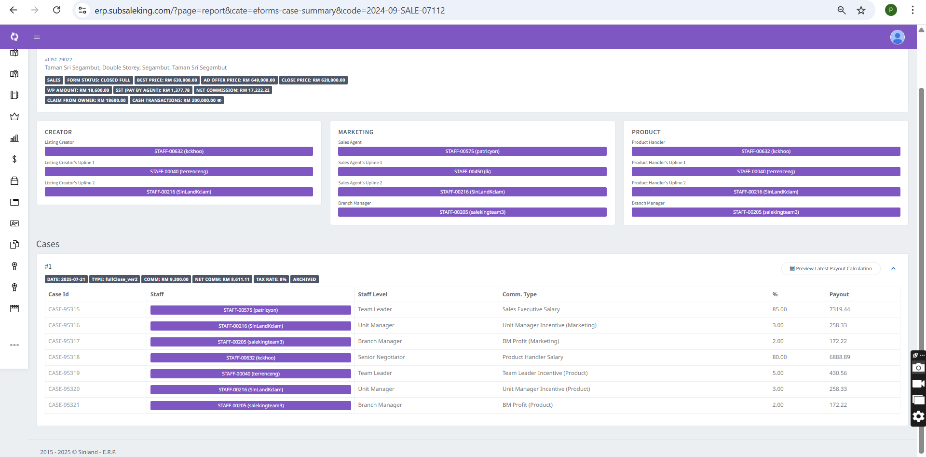This screenshot has width=926, height=457.
Task: Open the user profile avatar
Action: pos(897,37)
